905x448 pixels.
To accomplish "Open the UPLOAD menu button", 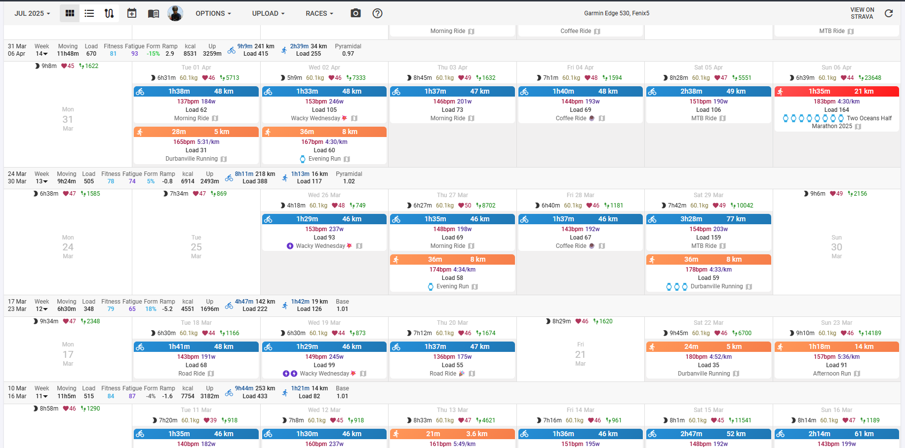I will tap(268, 13).
